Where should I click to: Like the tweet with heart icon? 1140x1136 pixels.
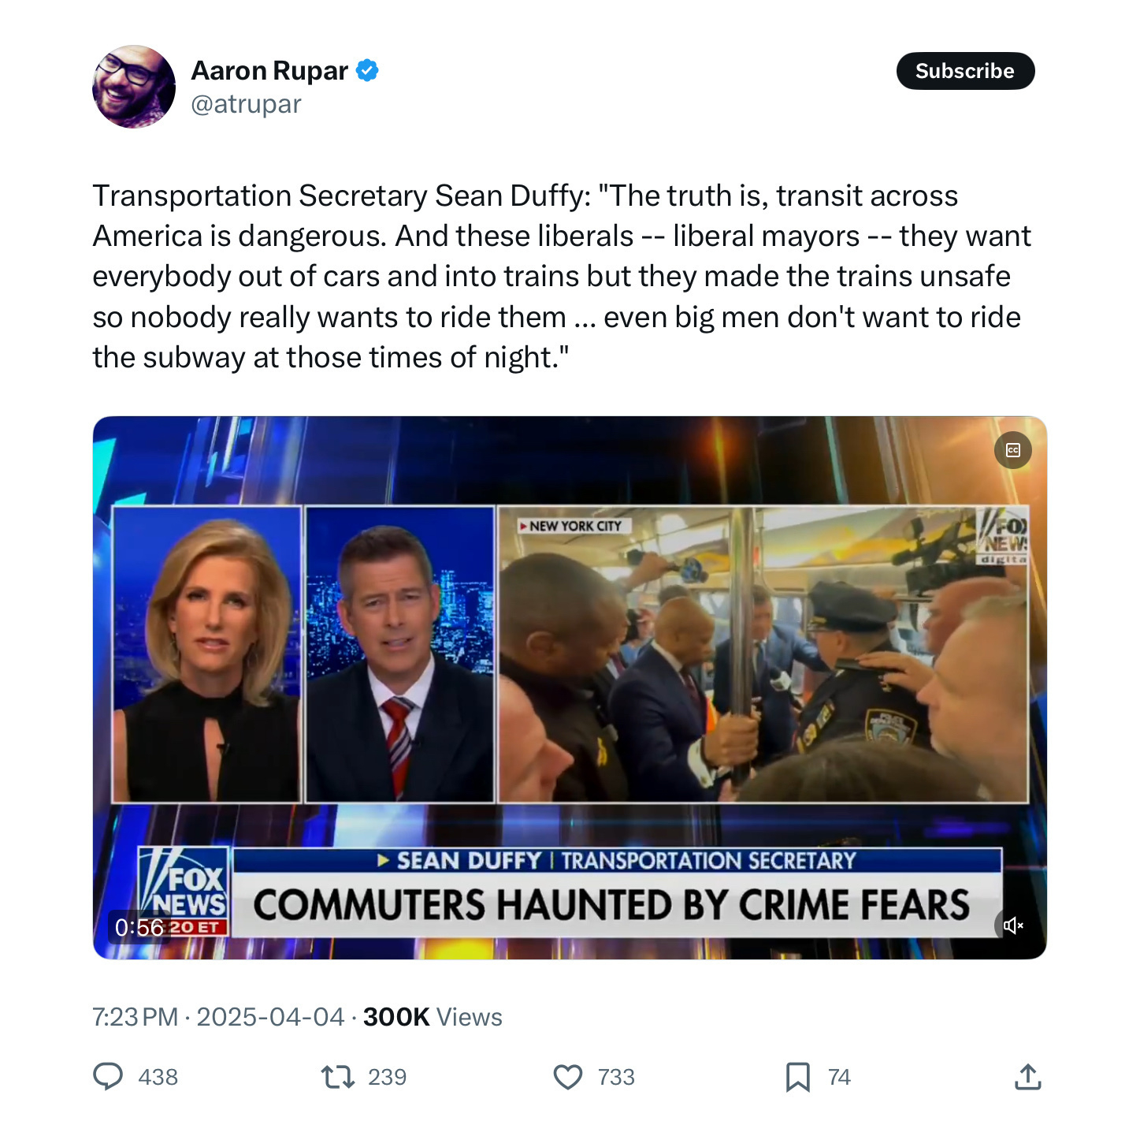point(567,1077)
